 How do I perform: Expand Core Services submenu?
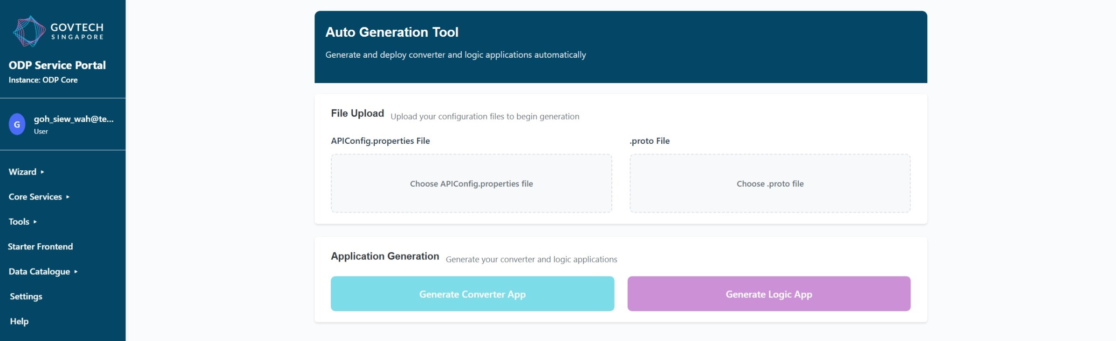point(39,197)
